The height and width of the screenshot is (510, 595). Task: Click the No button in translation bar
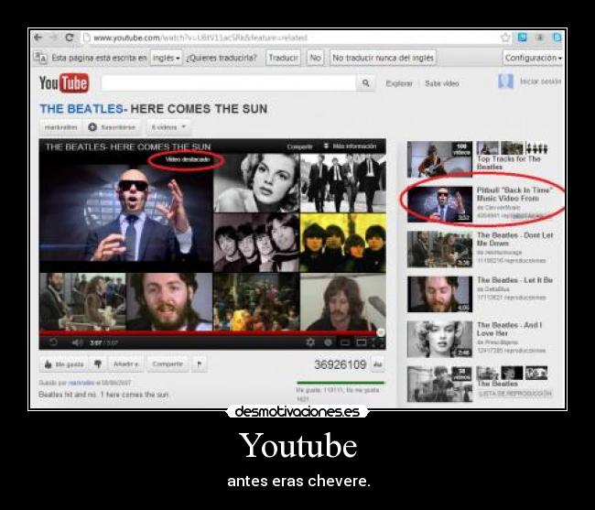[x=315, y=58]
